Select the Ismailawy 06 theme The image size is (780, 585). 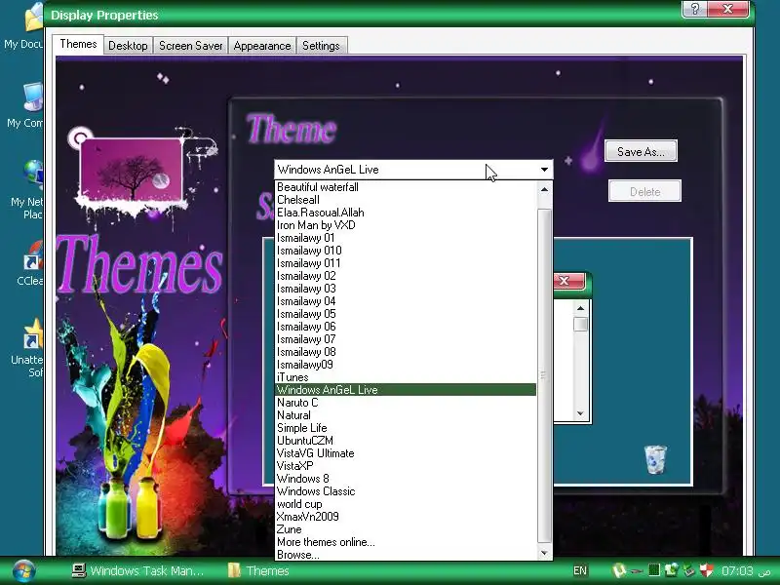point(406,327)
